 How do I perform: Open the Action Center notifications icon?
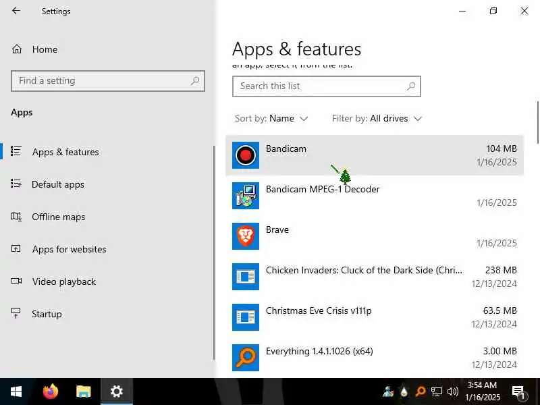point(518,392)
